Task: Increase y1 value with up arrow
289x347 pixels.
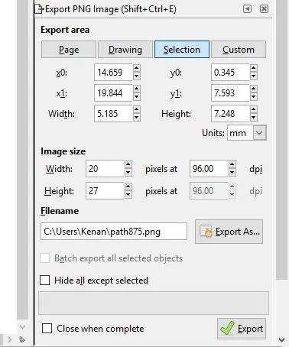Action: pyautogui.click(x=253, y=89)
